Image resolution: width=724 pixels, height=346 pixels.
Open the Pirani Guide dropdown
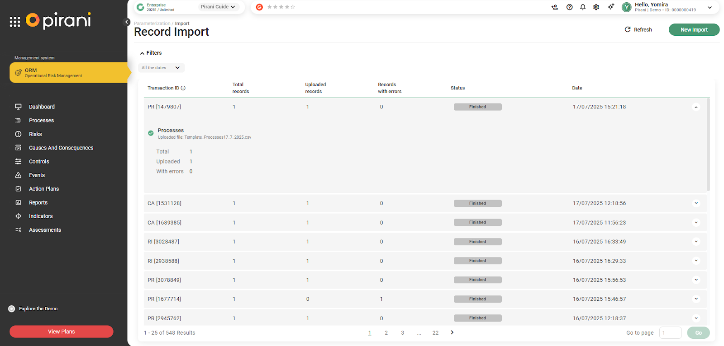click(218, 7)
